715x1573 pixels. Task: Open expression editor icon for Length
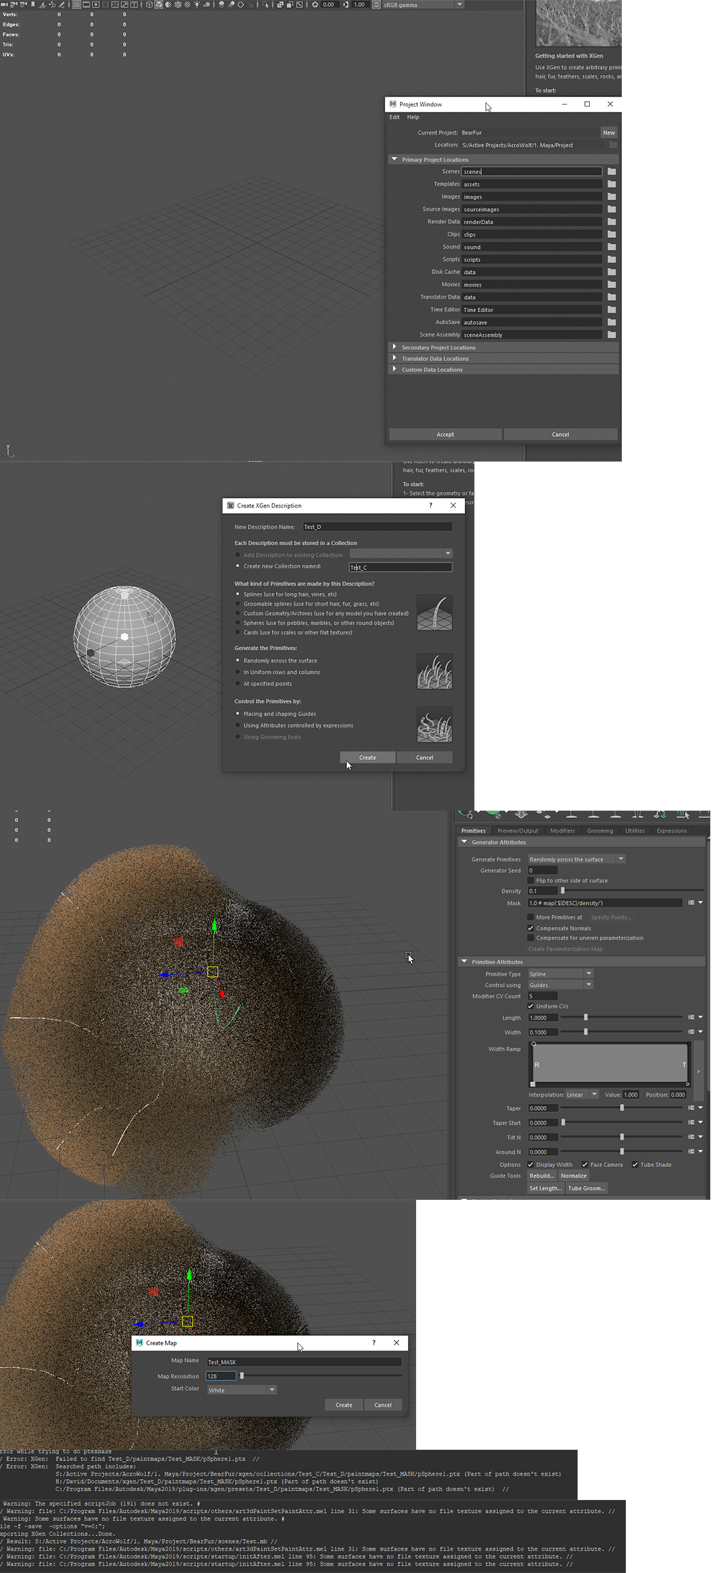[x=691, y=1017]
